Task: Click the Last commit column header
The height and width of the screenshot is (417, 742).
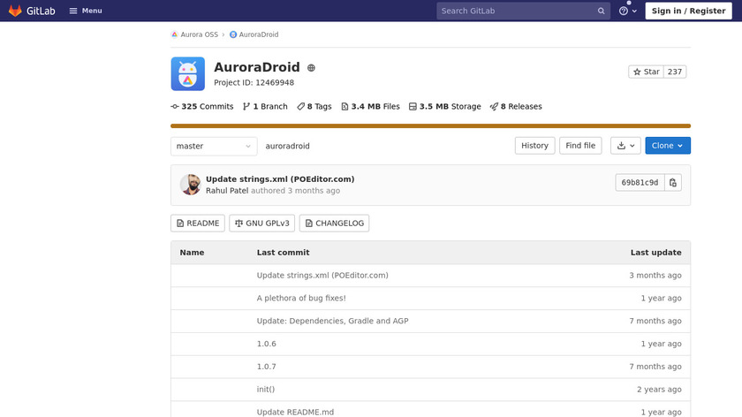Action: [283, 253]
